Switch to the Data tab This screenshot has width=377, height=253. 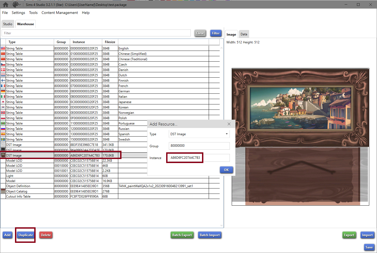(244, 34)
